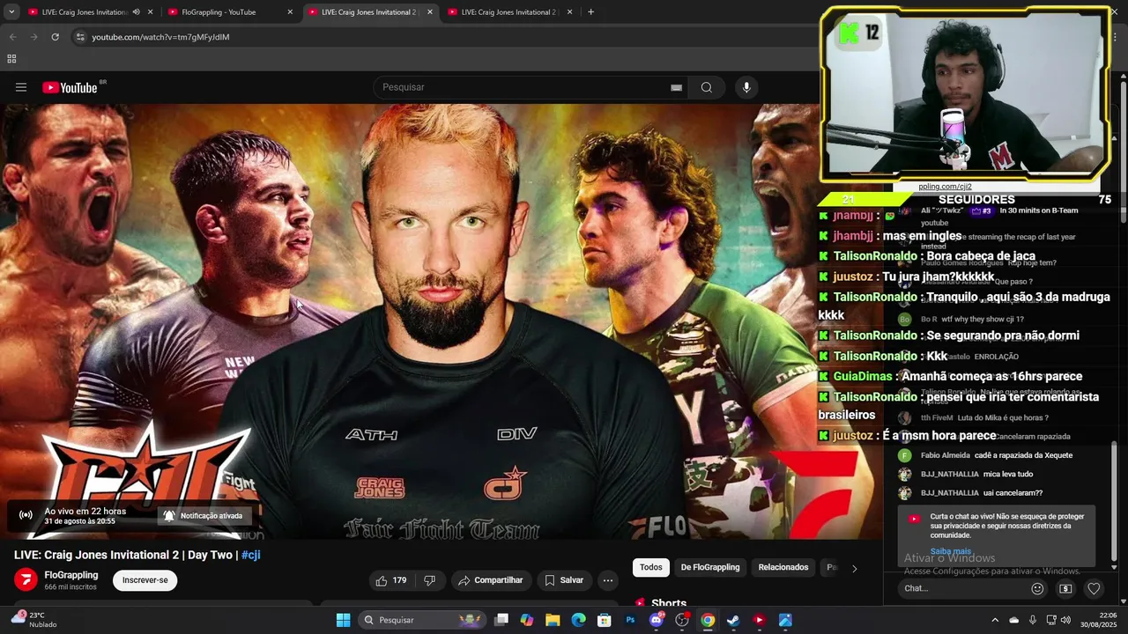Image resolution: width=1128 pixels, height=634 pixels.
Task: Unmute the first tab's audio speaker icon
Action: point(136,12)
